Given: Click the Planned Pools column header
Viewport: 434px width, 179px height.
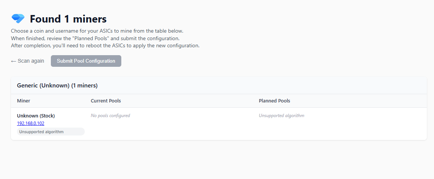Looking at the screenshot, I should 274,101.
